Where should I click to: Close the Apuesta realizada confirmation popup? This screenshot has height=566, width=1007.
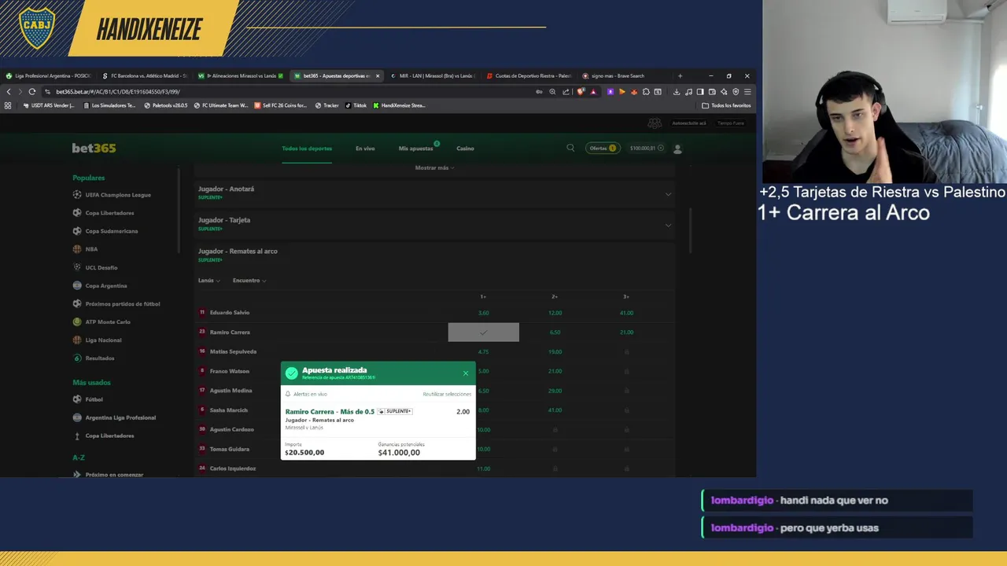[466, 373]
